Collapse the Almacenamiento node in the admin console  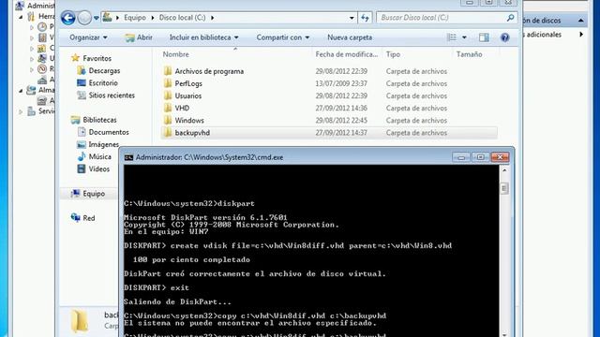pyautogui.click(x=21, y=90)
